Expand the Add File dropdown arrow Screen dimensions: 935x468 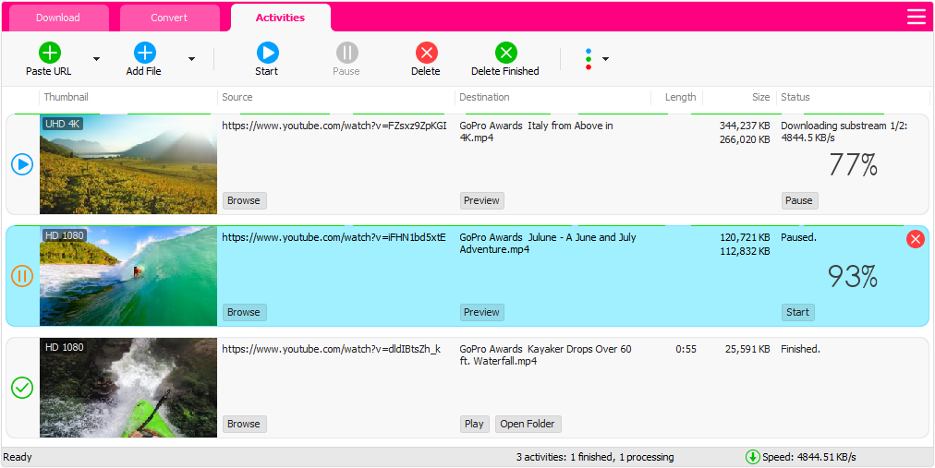(191, 59)
